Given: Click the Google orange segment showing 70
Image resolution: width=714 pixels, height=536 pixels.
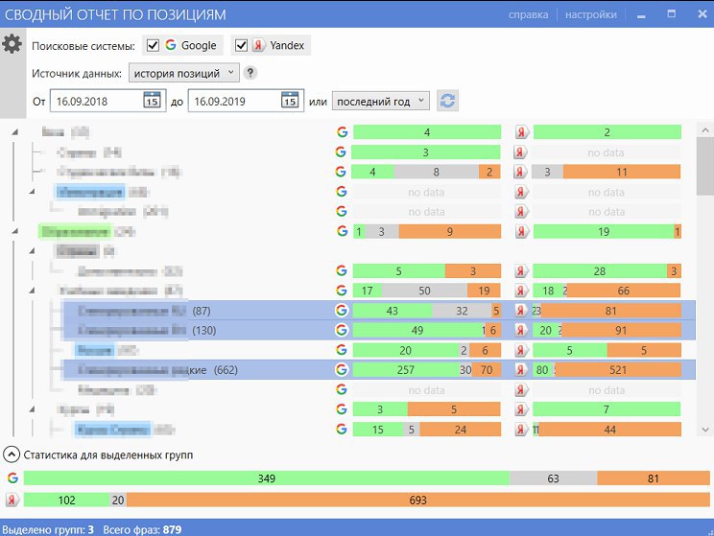Looking at the screenshot, I should 487,370.
